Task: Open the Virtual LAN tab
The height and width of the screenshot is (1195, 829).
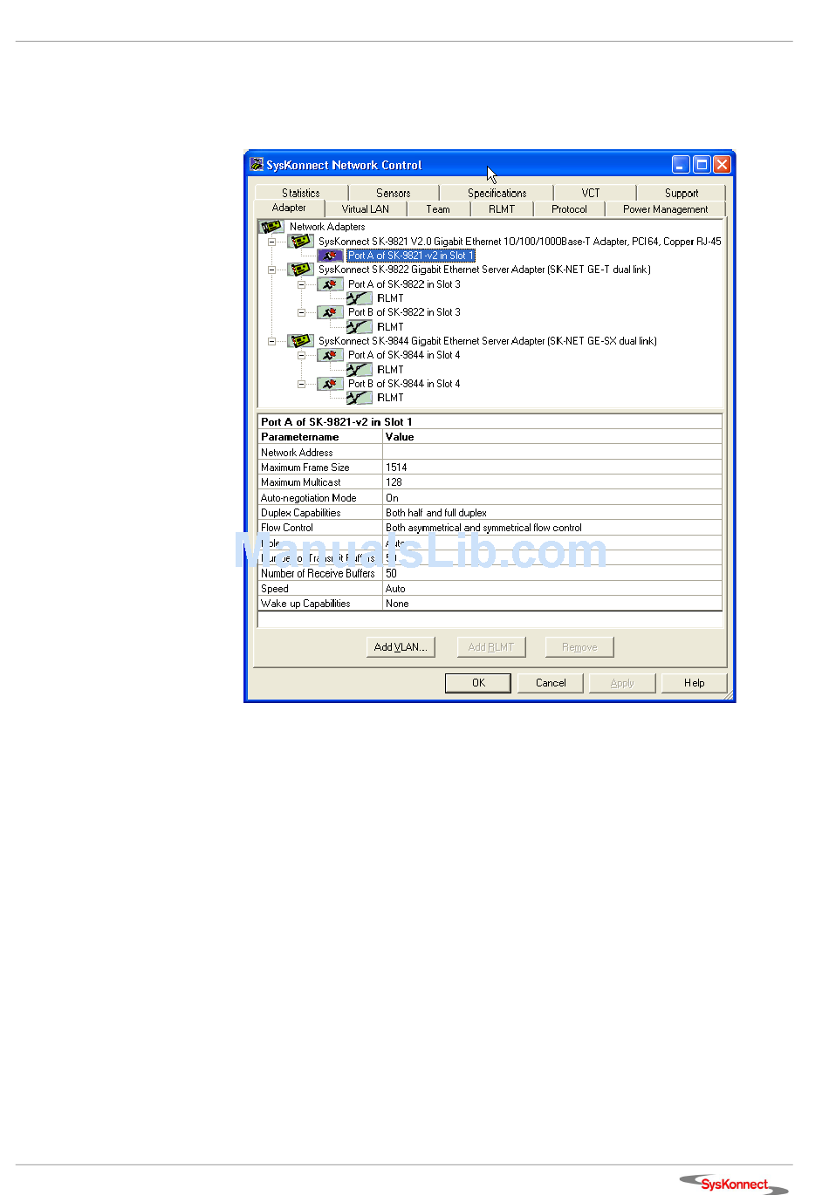Action: tap(365, 209)
